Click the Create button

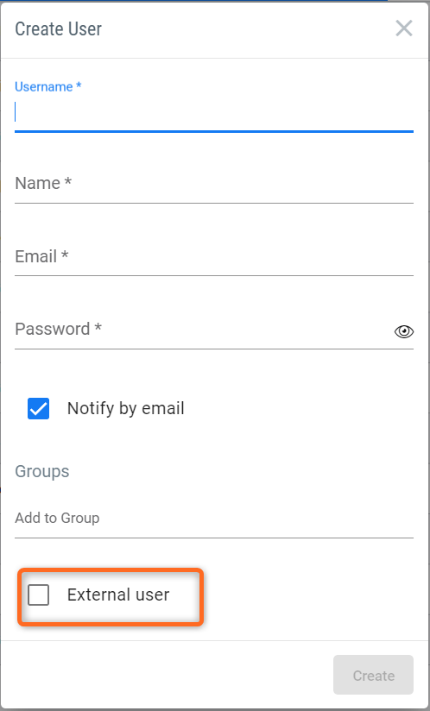[x=373, y=675]
